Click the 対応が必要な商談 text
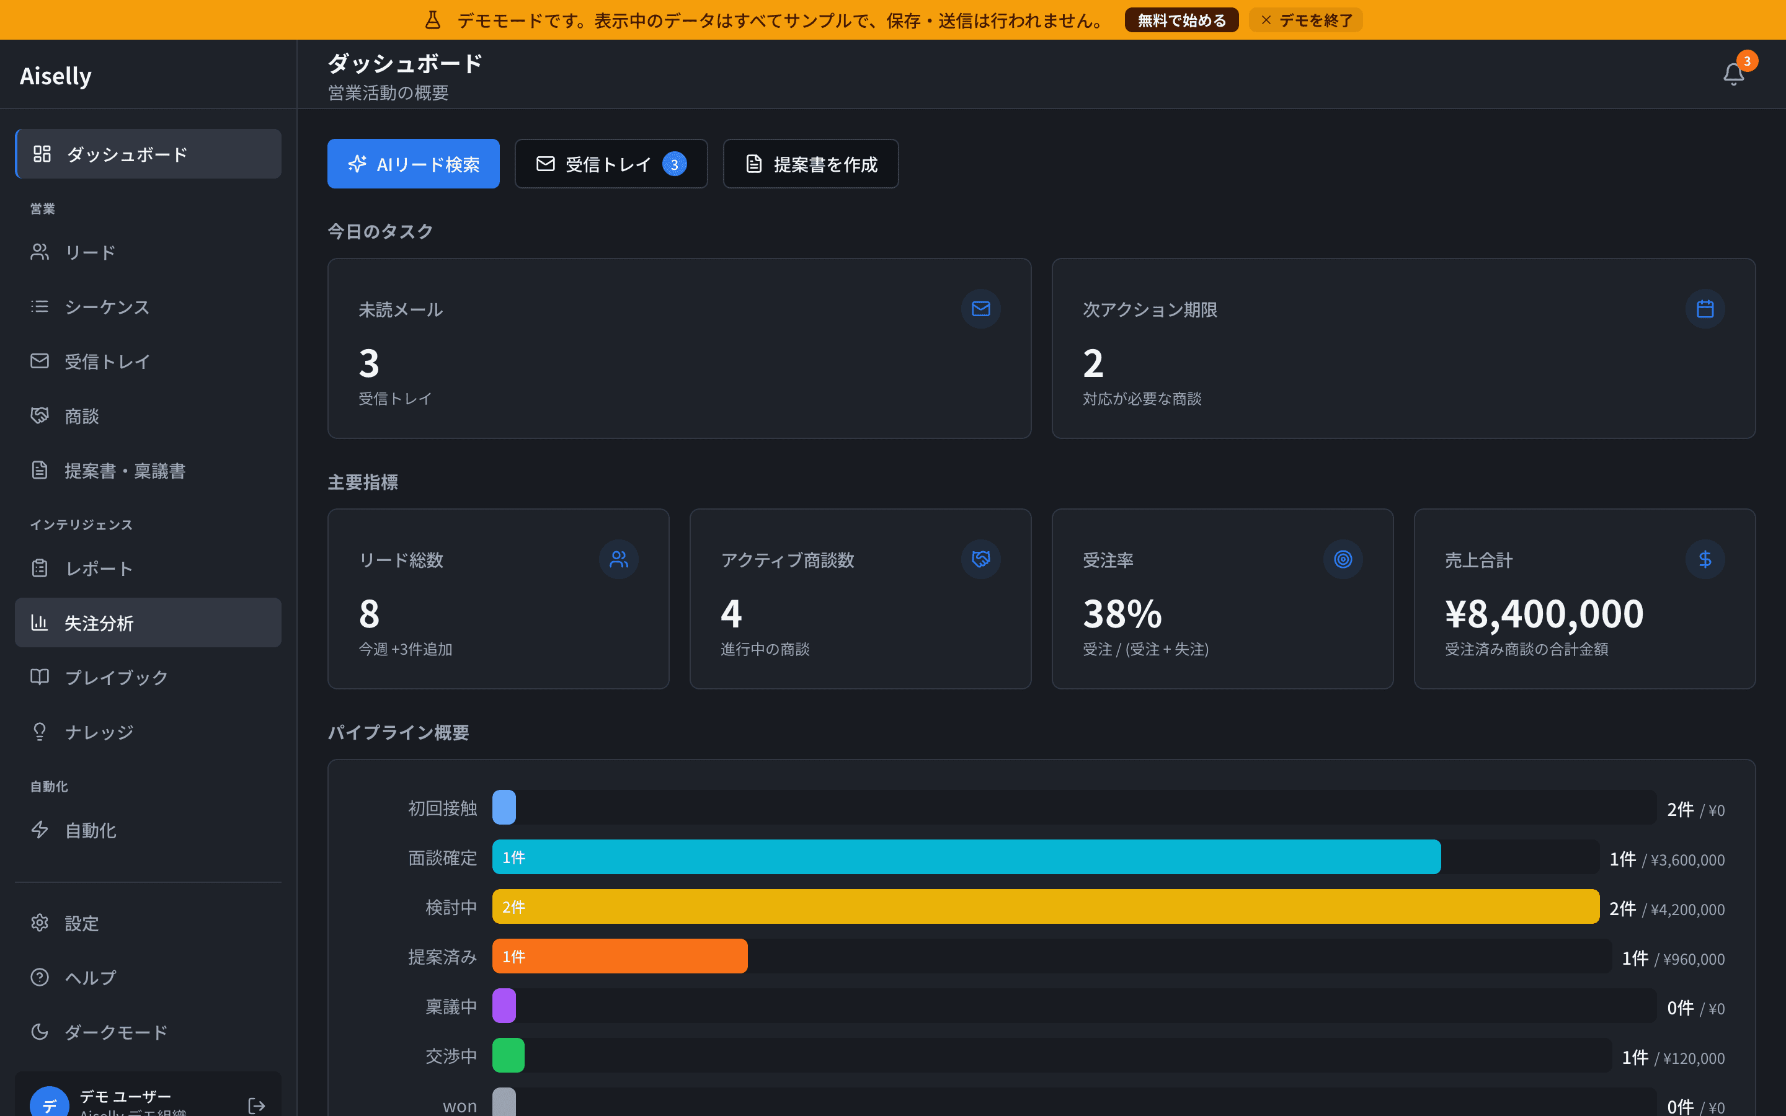 point(1142,399)
